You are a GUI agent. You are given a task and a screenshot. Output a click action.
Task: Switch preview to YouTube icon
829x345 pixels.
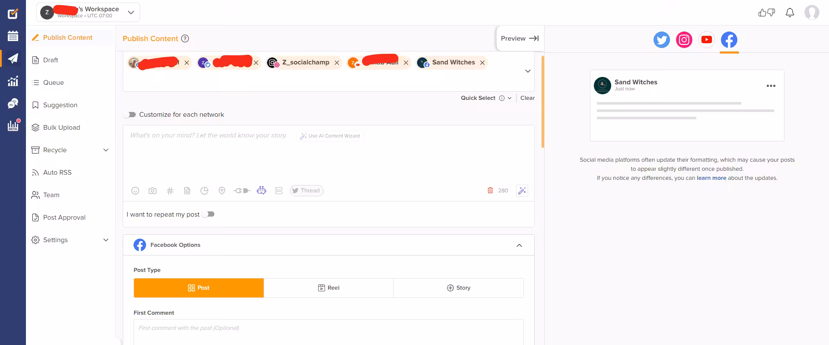pos(707,40)
